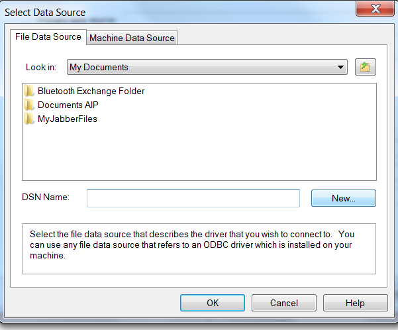398x330 pixels.
Task: Click empty area of file list
Action: [x=199, y=152]
